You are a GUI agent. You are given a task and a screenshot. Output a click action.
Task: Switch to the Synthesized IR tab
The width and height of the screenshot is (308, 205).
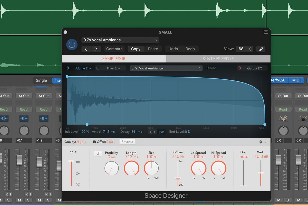(x=218, y=58)
